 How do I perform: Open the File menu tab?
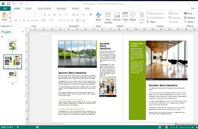(5, 8)
